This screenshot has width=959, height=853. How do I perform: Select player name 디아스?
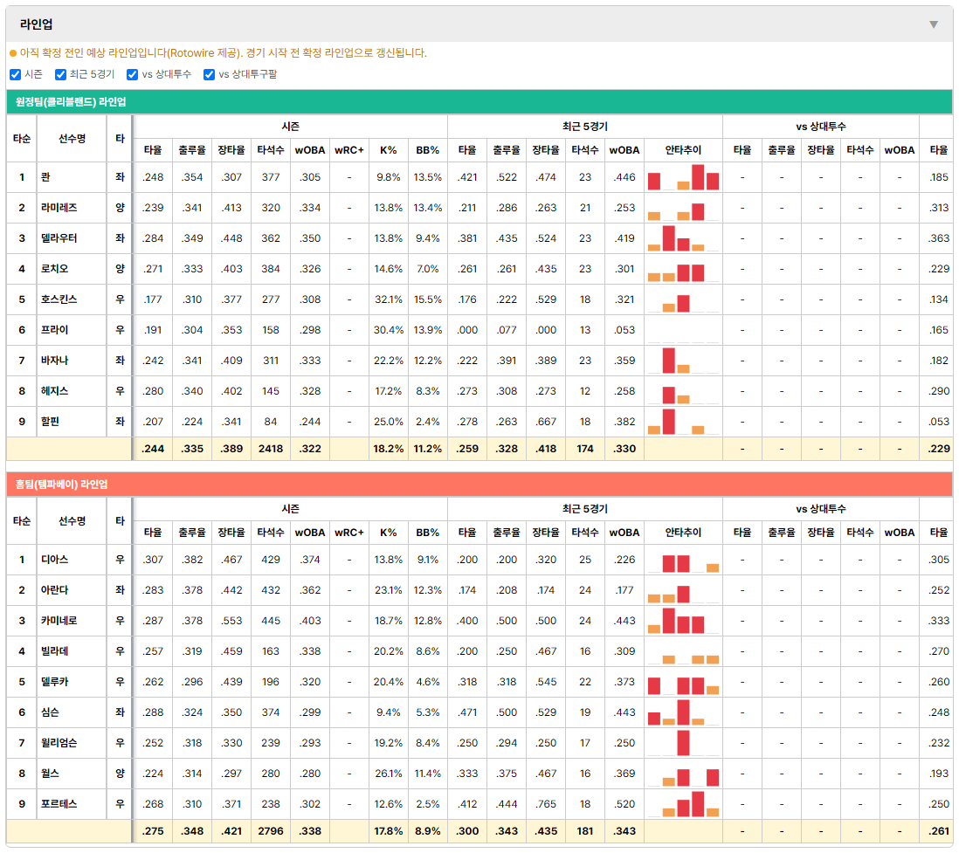coord(54,560)
